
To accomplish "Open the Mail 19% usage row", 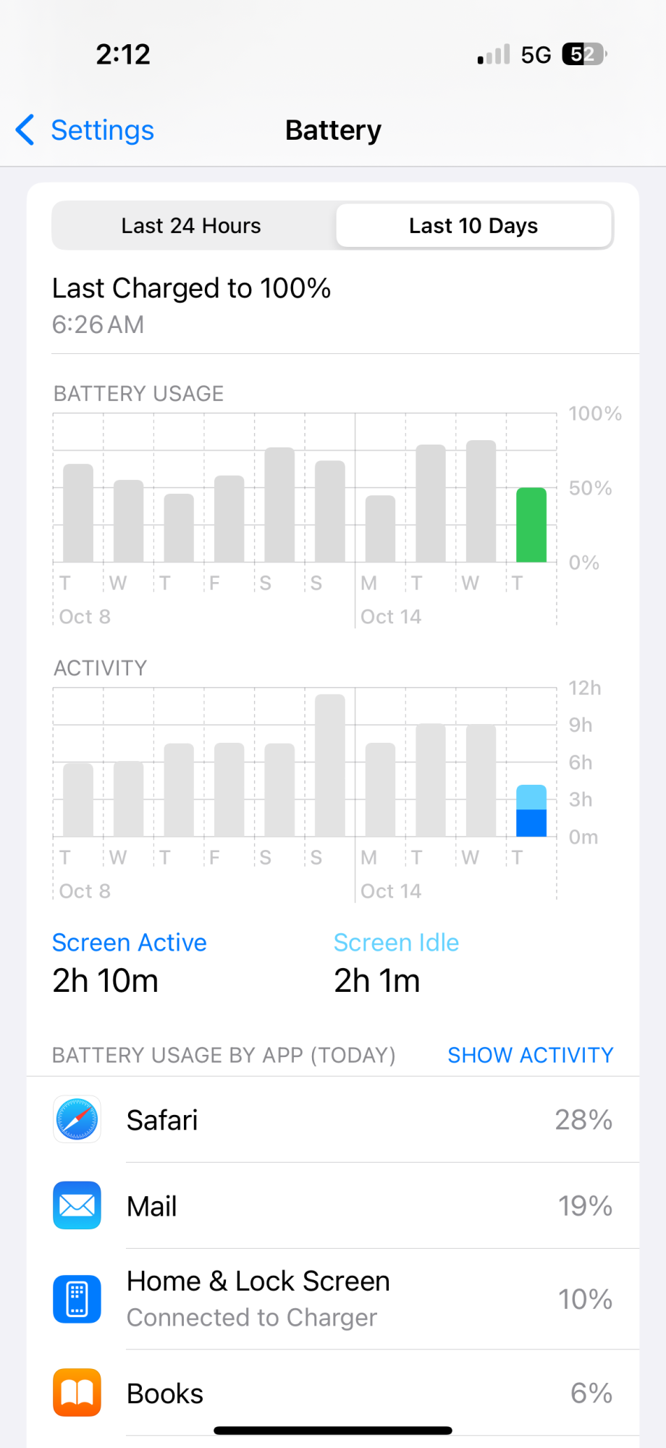I will [x=333, y=1205].
